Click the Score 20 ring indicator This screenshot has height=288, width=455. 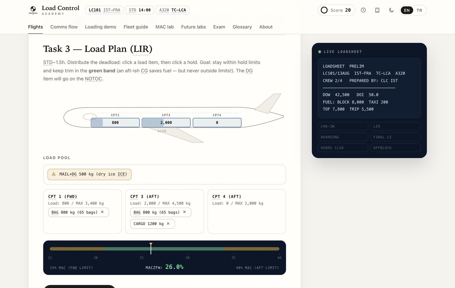click(324, 10)
